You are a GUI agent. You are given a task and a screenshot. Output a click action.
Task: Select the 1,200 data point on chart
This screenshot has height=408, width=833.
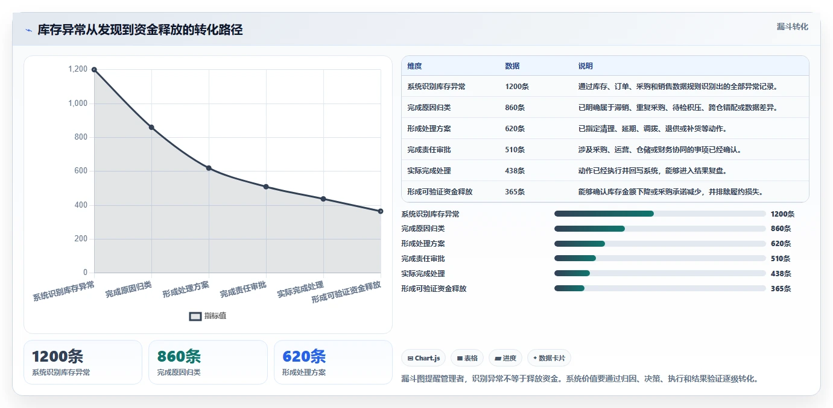[94, 70]
